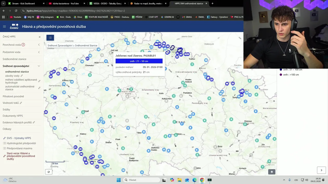Click the station marker 10 near Most
This screenshot has height=184, width=328.
coord(90,55)
